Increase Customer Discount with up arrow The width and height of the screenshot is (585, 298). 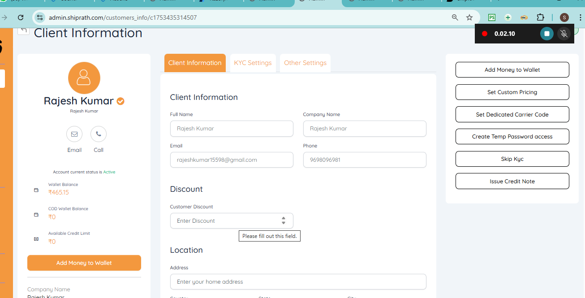tap(284, 218)
